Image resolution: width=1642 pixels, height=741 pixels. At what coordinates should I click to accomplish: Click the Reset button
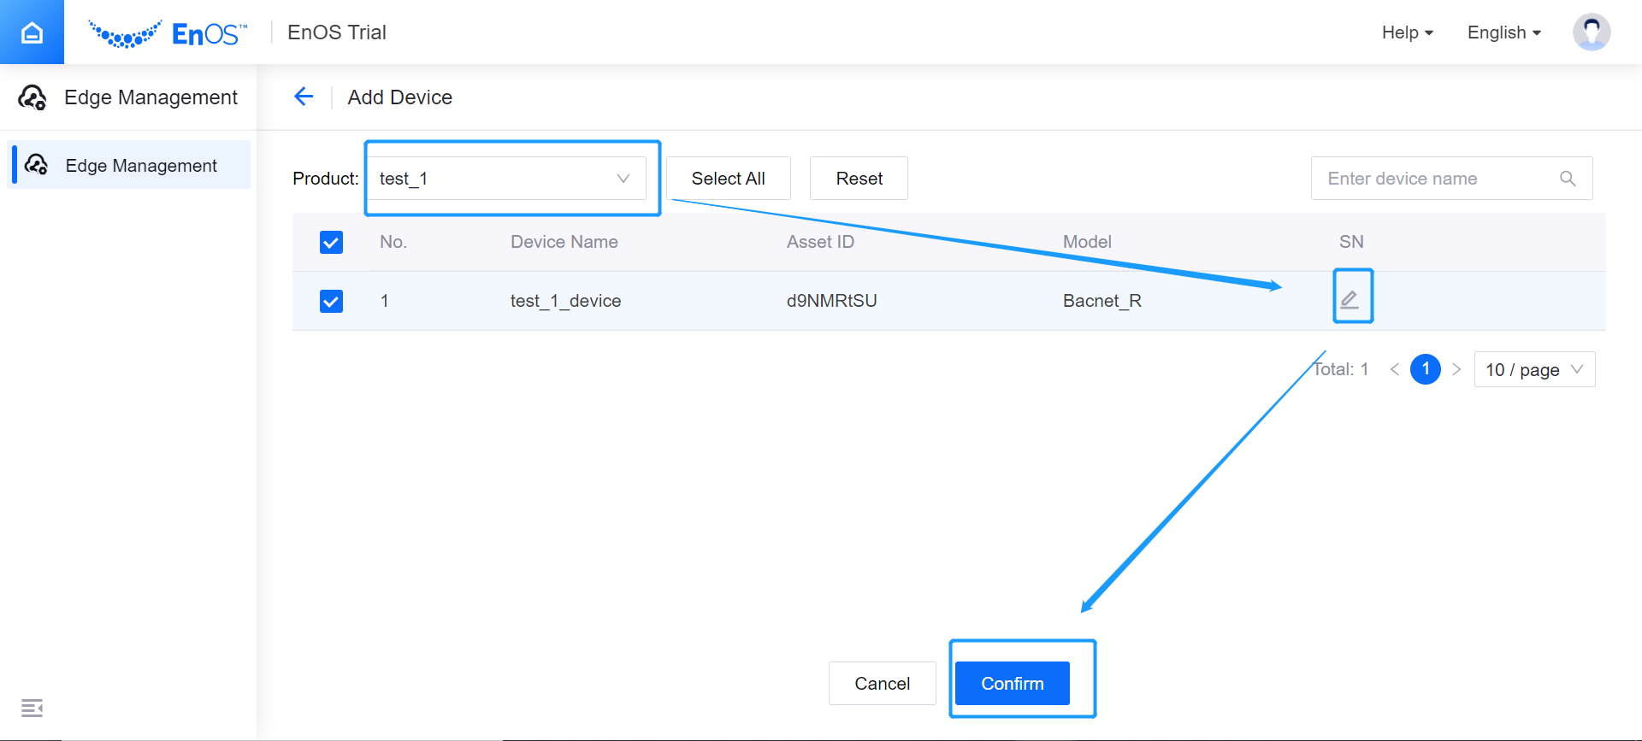click(859, 179)
